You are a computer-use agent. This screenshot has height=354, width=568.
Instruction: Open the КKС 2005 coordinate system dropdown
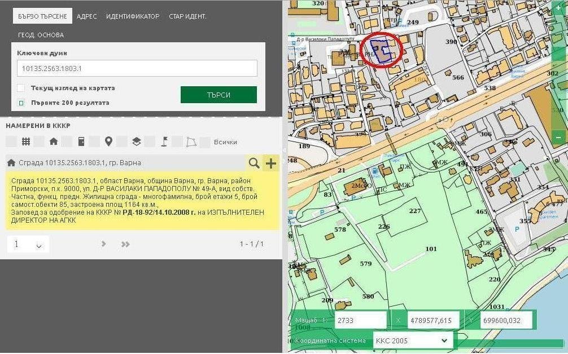412,340
